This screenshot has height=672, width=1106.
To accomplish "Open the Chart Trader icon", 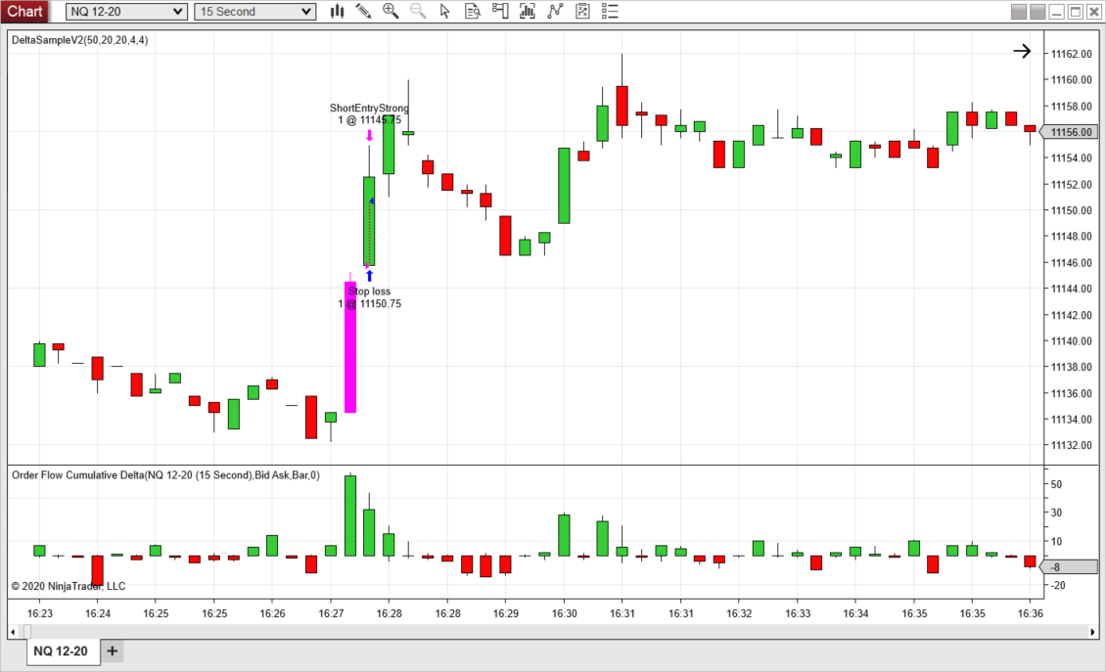I will click(500, 12).
